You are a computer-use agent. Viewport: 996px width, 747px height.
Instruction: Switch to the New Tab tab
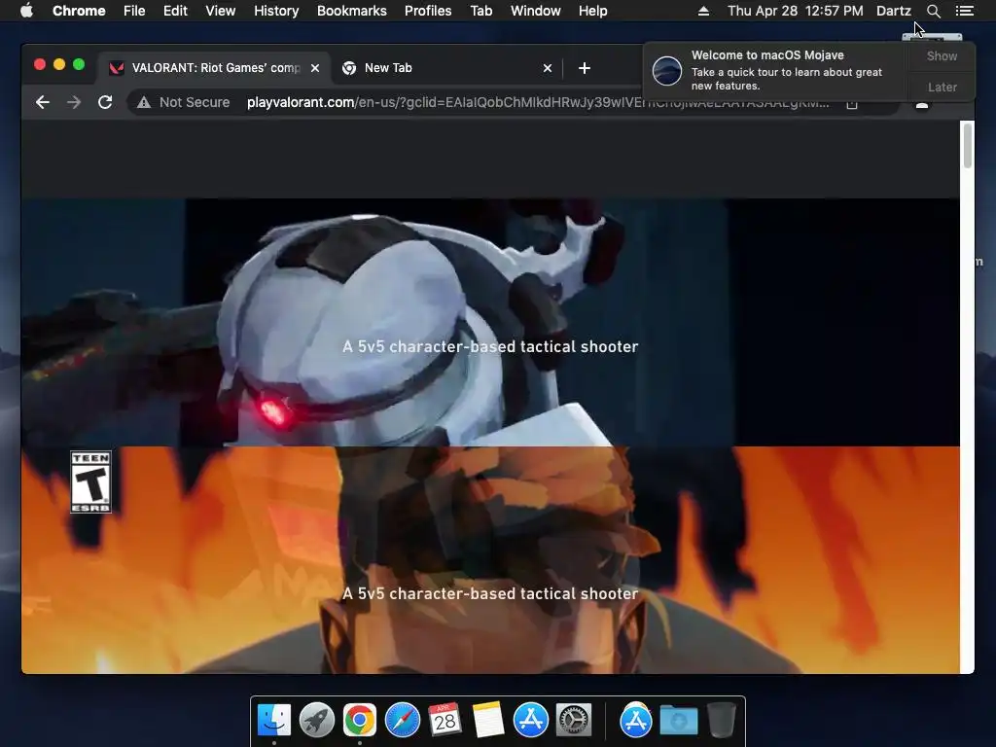coord(445,68)
